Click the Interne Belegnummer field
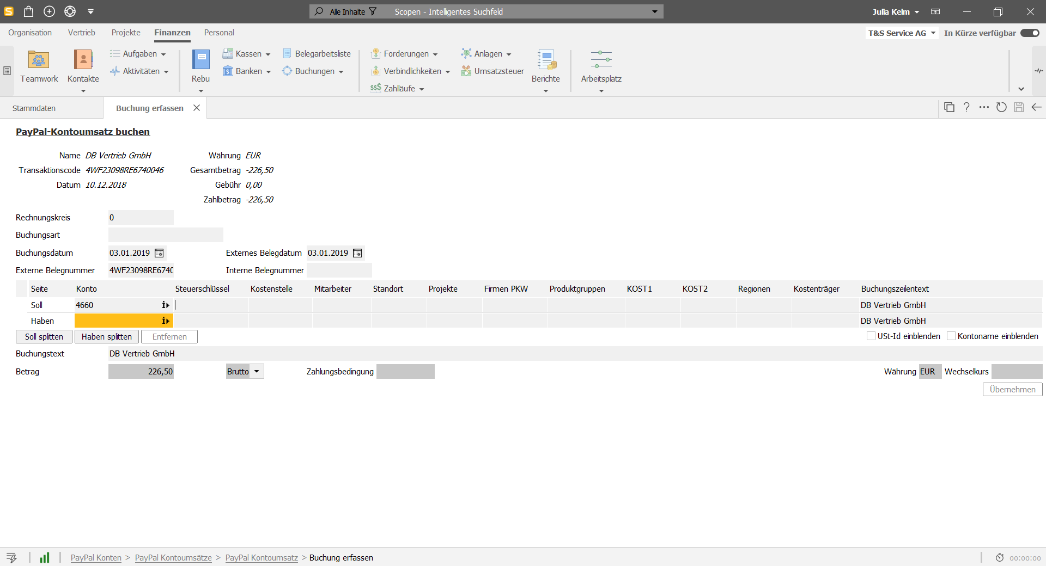 click(x=339, y=270)
